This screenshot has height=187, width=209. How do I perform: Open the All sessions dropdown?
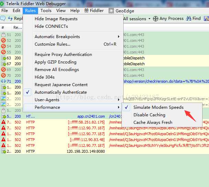click(137, 19)
